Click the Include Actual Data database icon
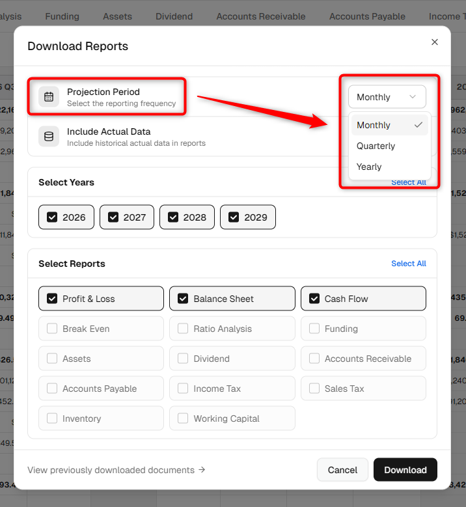 pyautogui.click(x=49, y=137)
